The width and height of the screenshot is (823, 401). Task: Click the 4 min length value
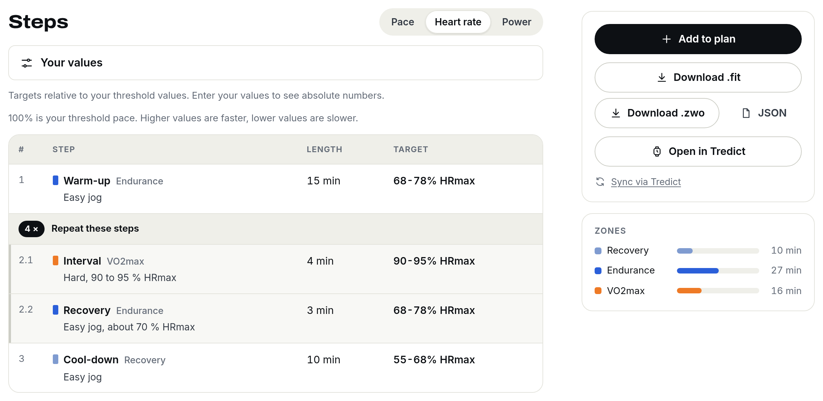coord(320,261)
